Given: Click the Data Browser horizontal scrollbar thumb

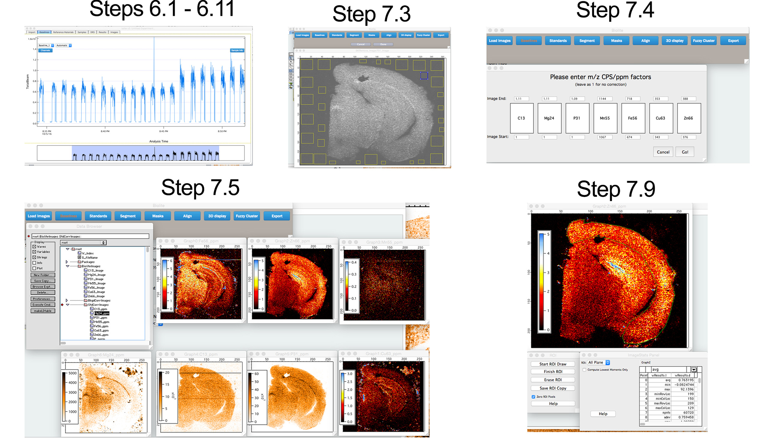Looking at the screenshot, I should coord(63,343).
